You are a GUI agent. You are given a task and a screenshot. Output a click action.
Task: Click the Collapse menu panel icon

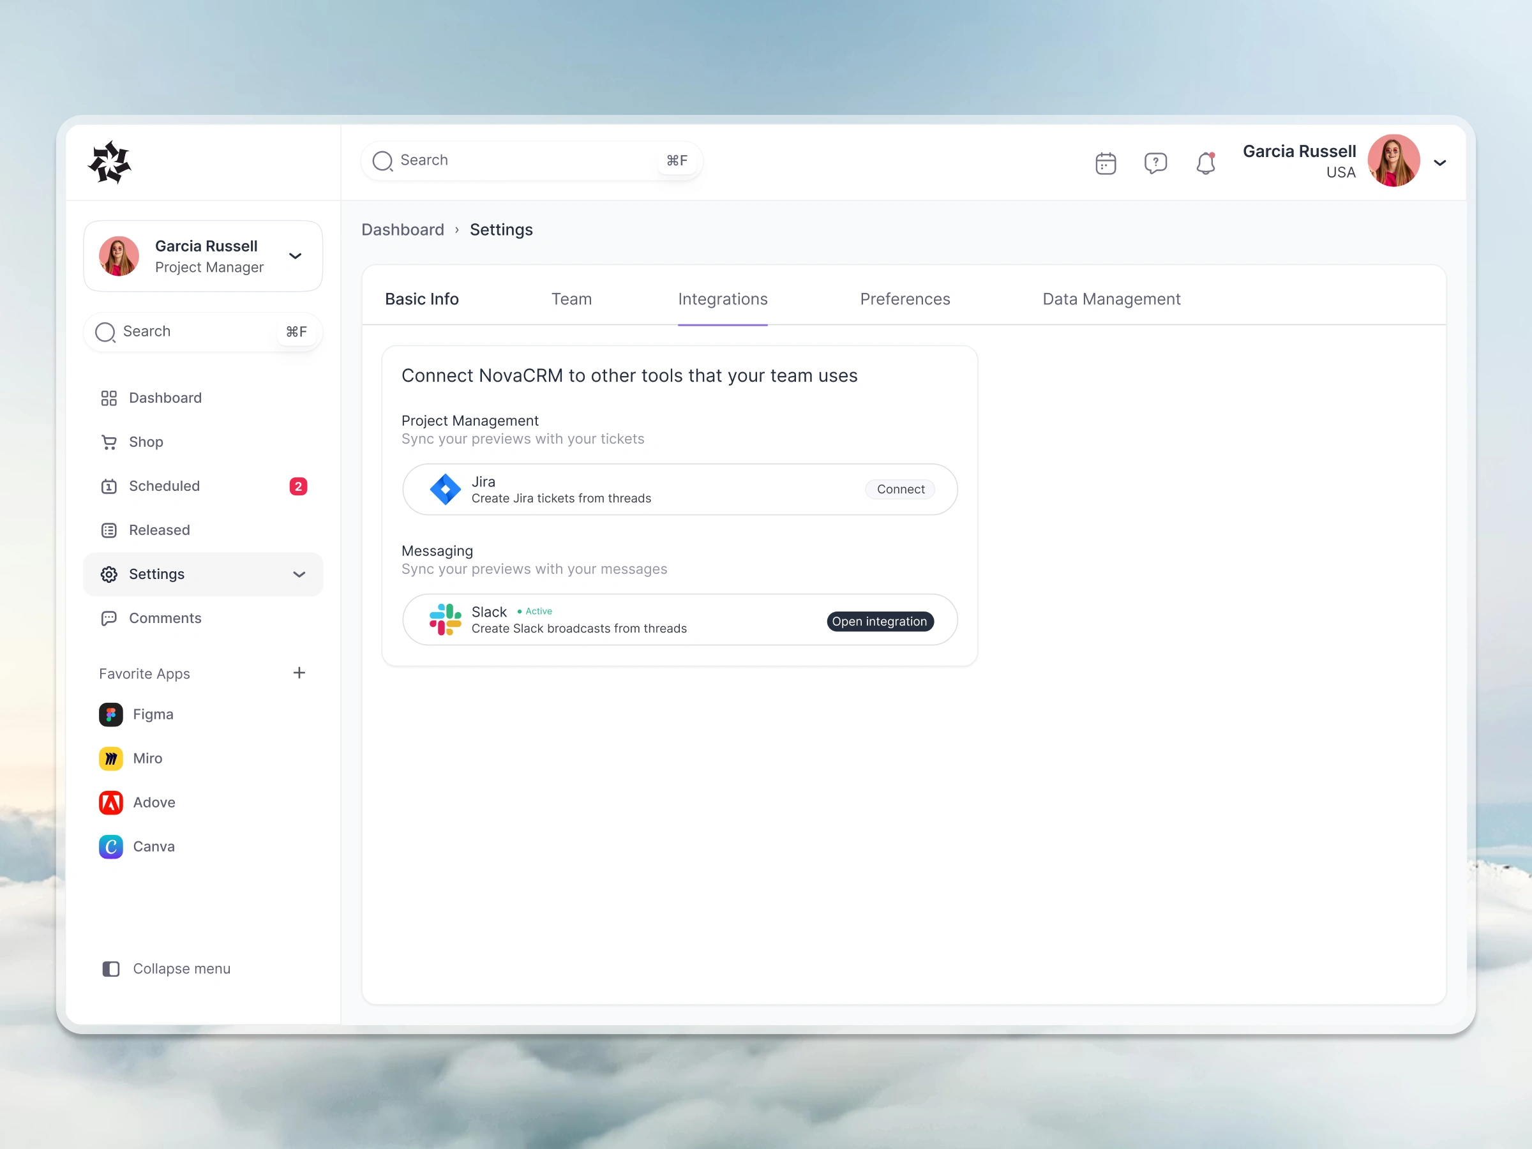(x=111, y=969)
